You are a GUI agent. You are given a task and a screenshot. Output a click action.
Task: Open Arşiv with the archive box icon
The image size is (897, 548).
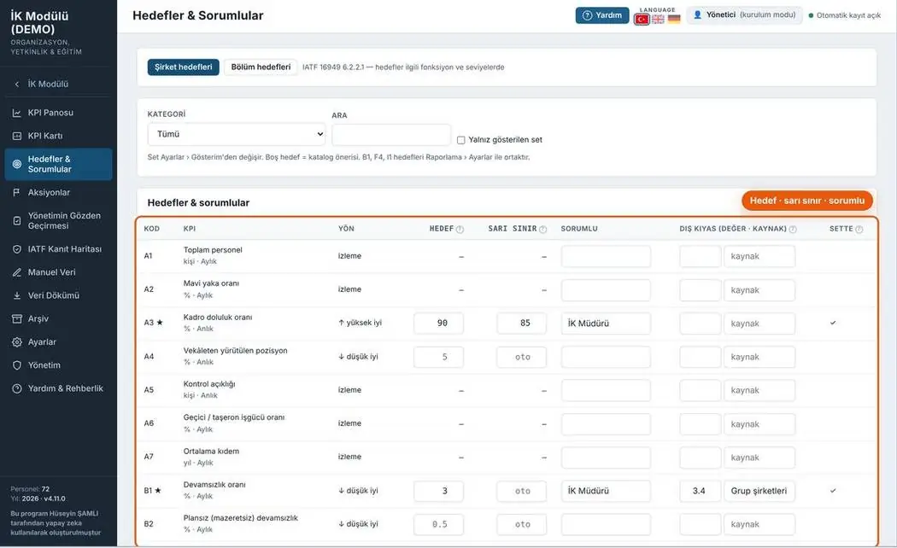pos(17,319)
